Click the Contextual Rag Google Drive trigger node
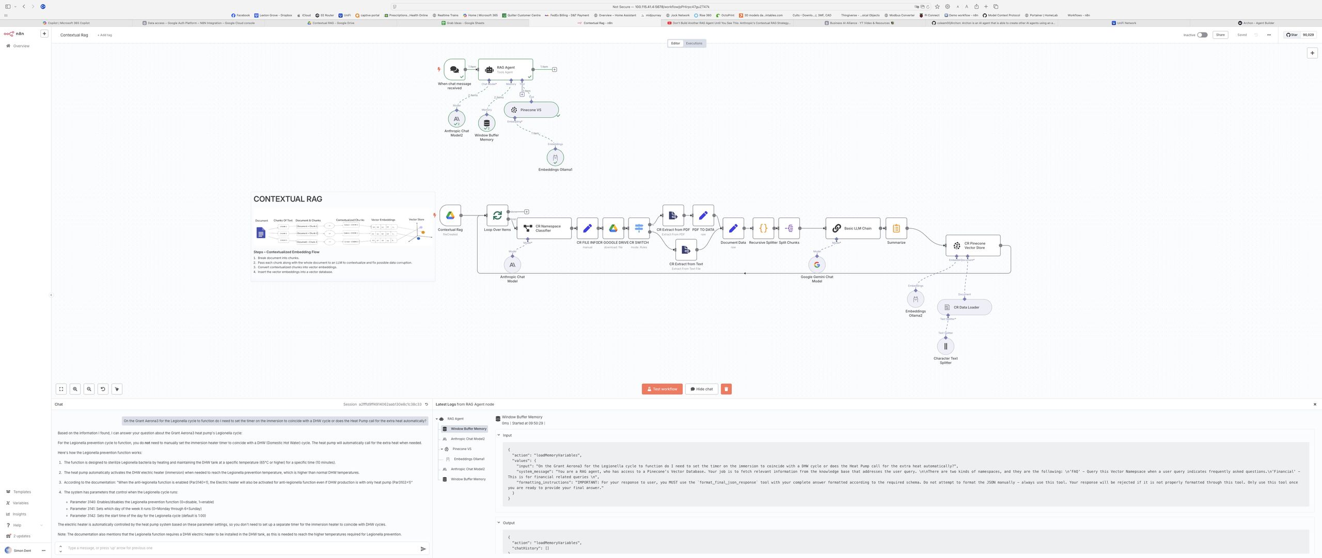 point(450,215)
